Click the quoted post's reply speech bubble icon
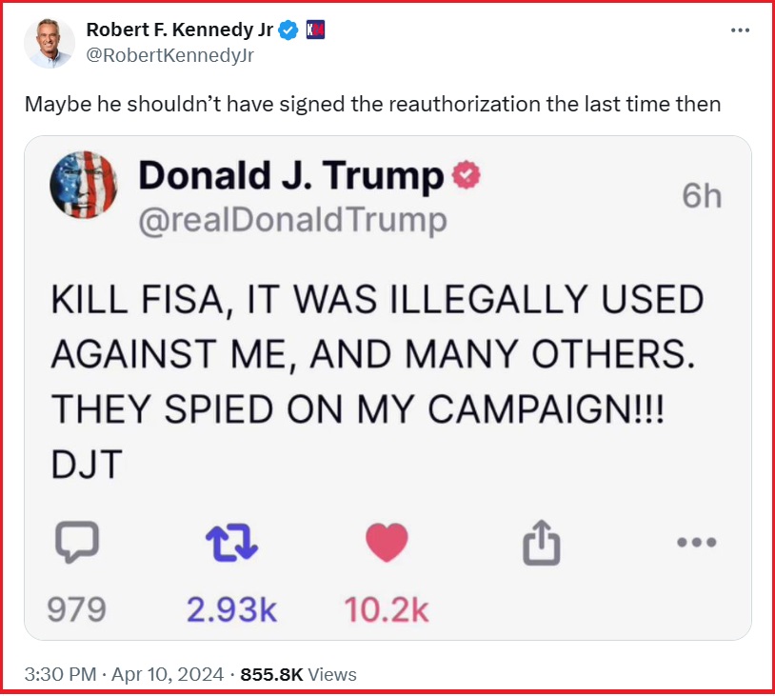Viewport: 775px width, 696px height. click(x=77, y=542)
